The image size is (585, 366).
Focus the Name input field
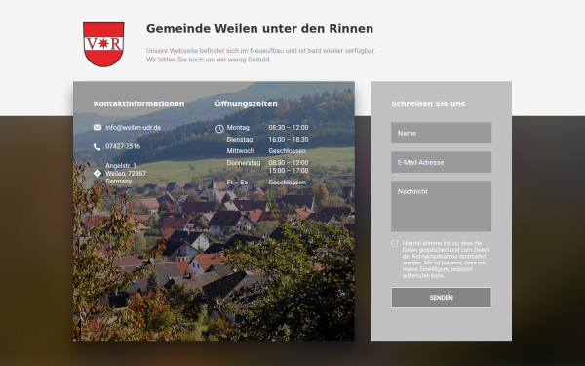click(x=441, y=133)
